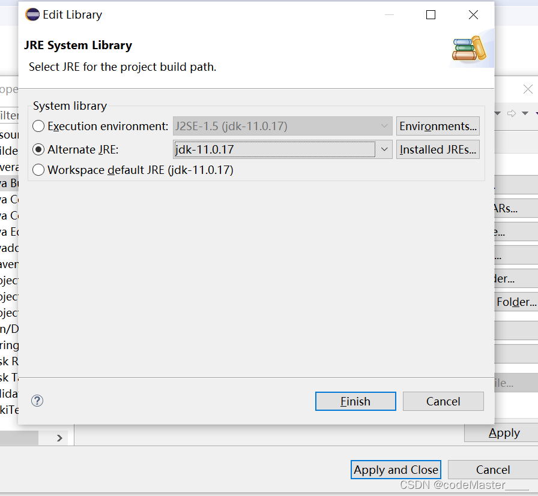
Task: Open the back history dropdown arrow in Properties
Action: (498, 113)
